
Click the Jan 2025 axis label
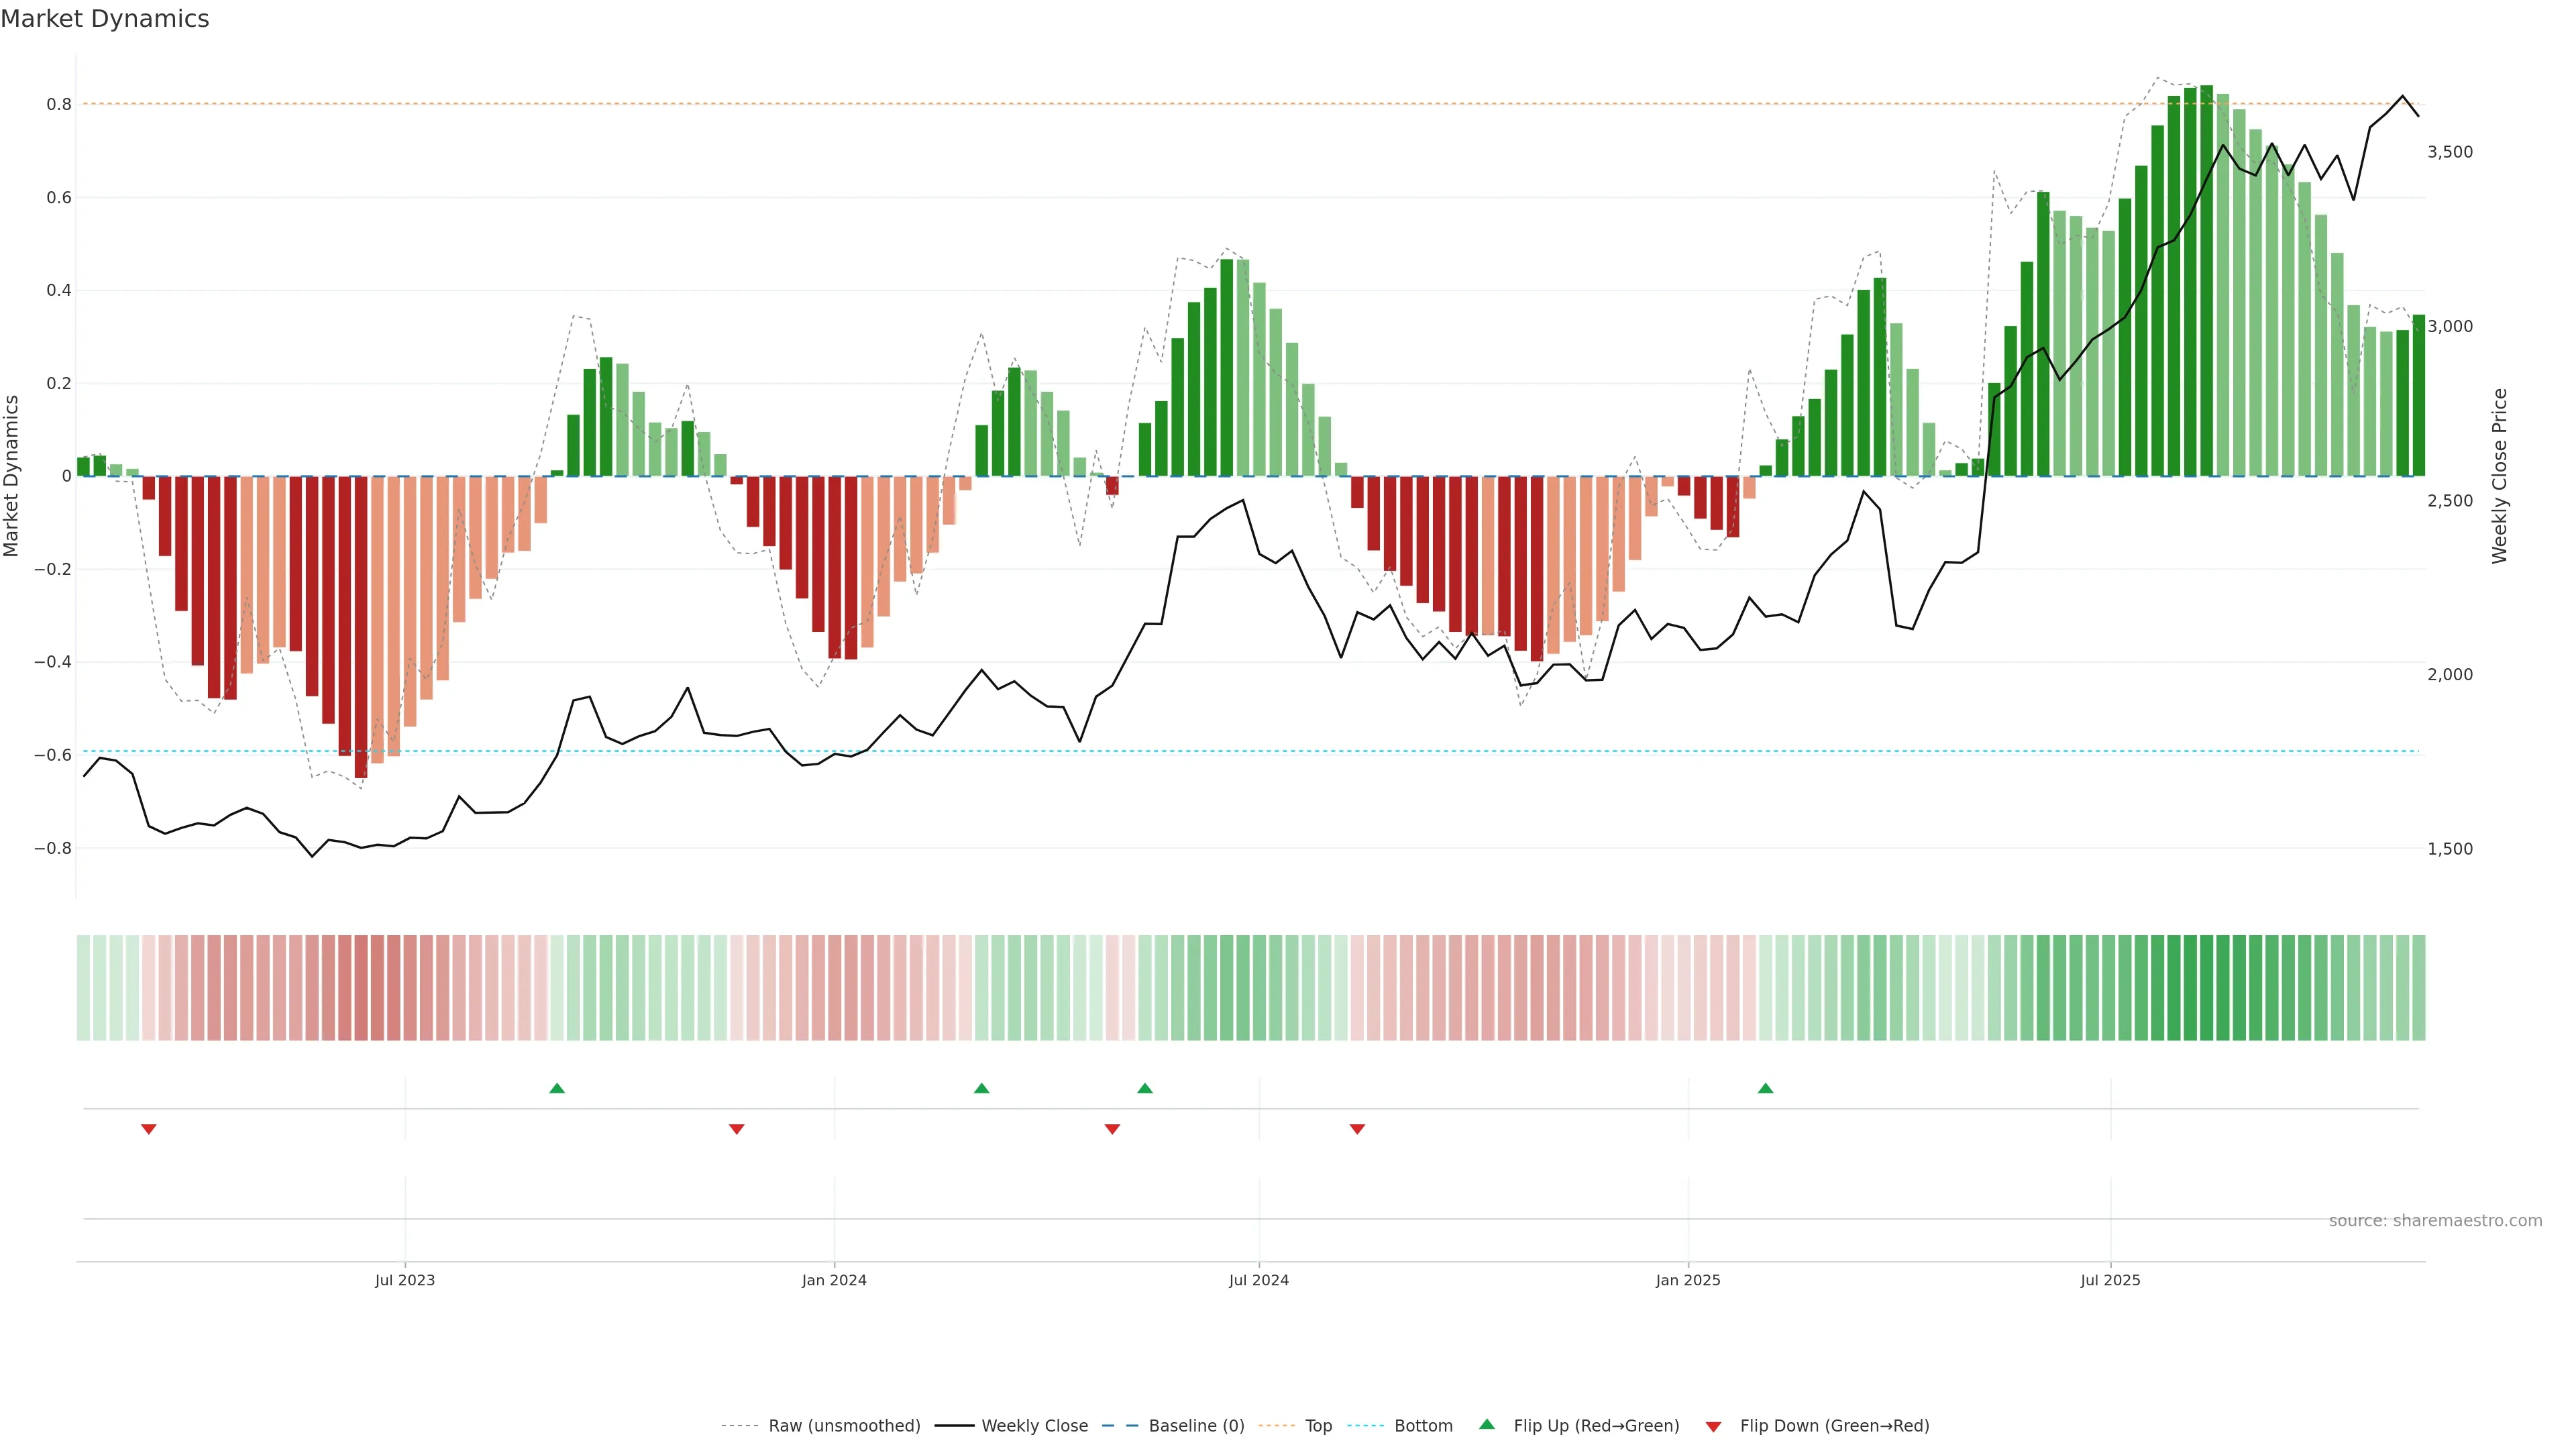click(x=1687, y=1280)
